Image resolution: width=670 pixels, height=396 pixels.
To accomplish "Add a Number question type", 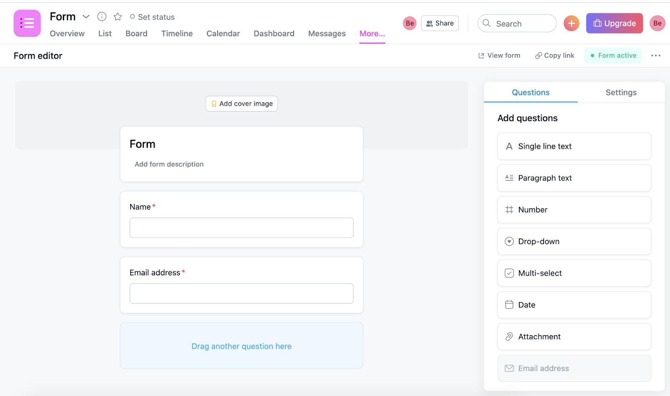I will coord(574,210).
